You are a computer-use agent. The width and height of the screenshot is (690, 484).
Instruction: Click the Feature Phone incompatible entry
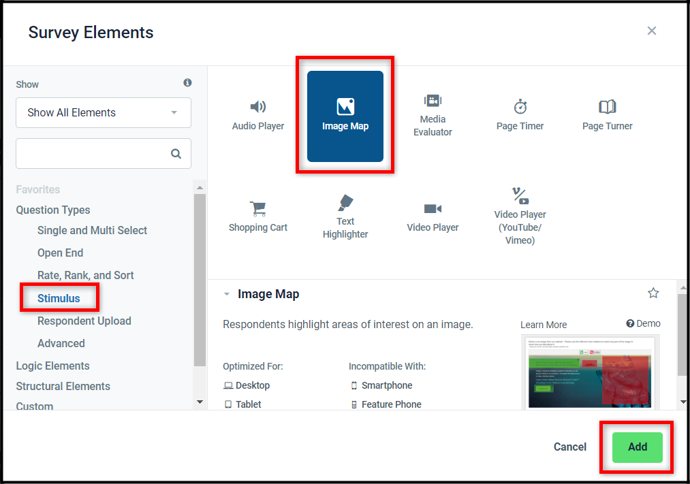click(386, 404)
